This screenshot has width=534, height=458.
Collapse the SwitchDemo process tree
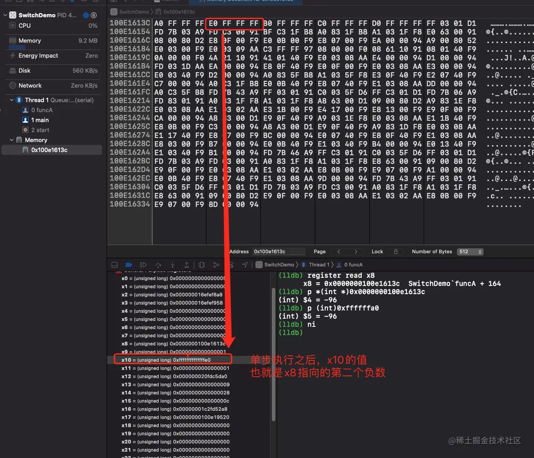click(5, 15)
